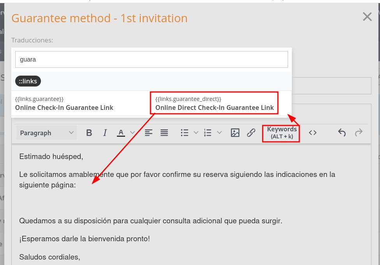
Task: Select Online Check-In Guarantee Link keyword
Action: 64,104
